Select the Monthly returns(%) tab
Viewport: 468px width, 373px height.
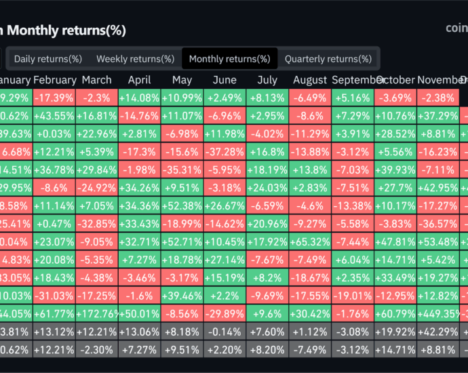pos(229,59)
